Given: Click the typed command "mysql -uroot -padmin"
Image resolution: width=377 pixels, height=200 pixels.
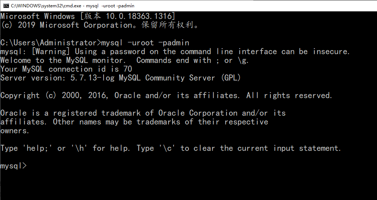Looking at the screenshot, I should point(145,42).
